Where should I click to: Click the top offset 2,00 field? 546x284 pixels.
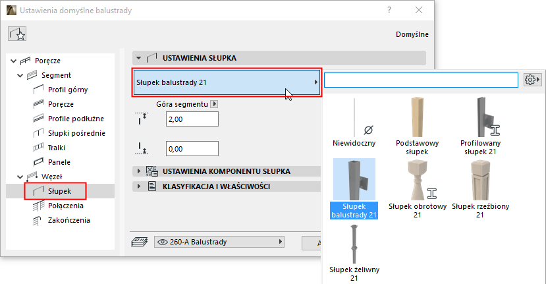tap(192, 119)
